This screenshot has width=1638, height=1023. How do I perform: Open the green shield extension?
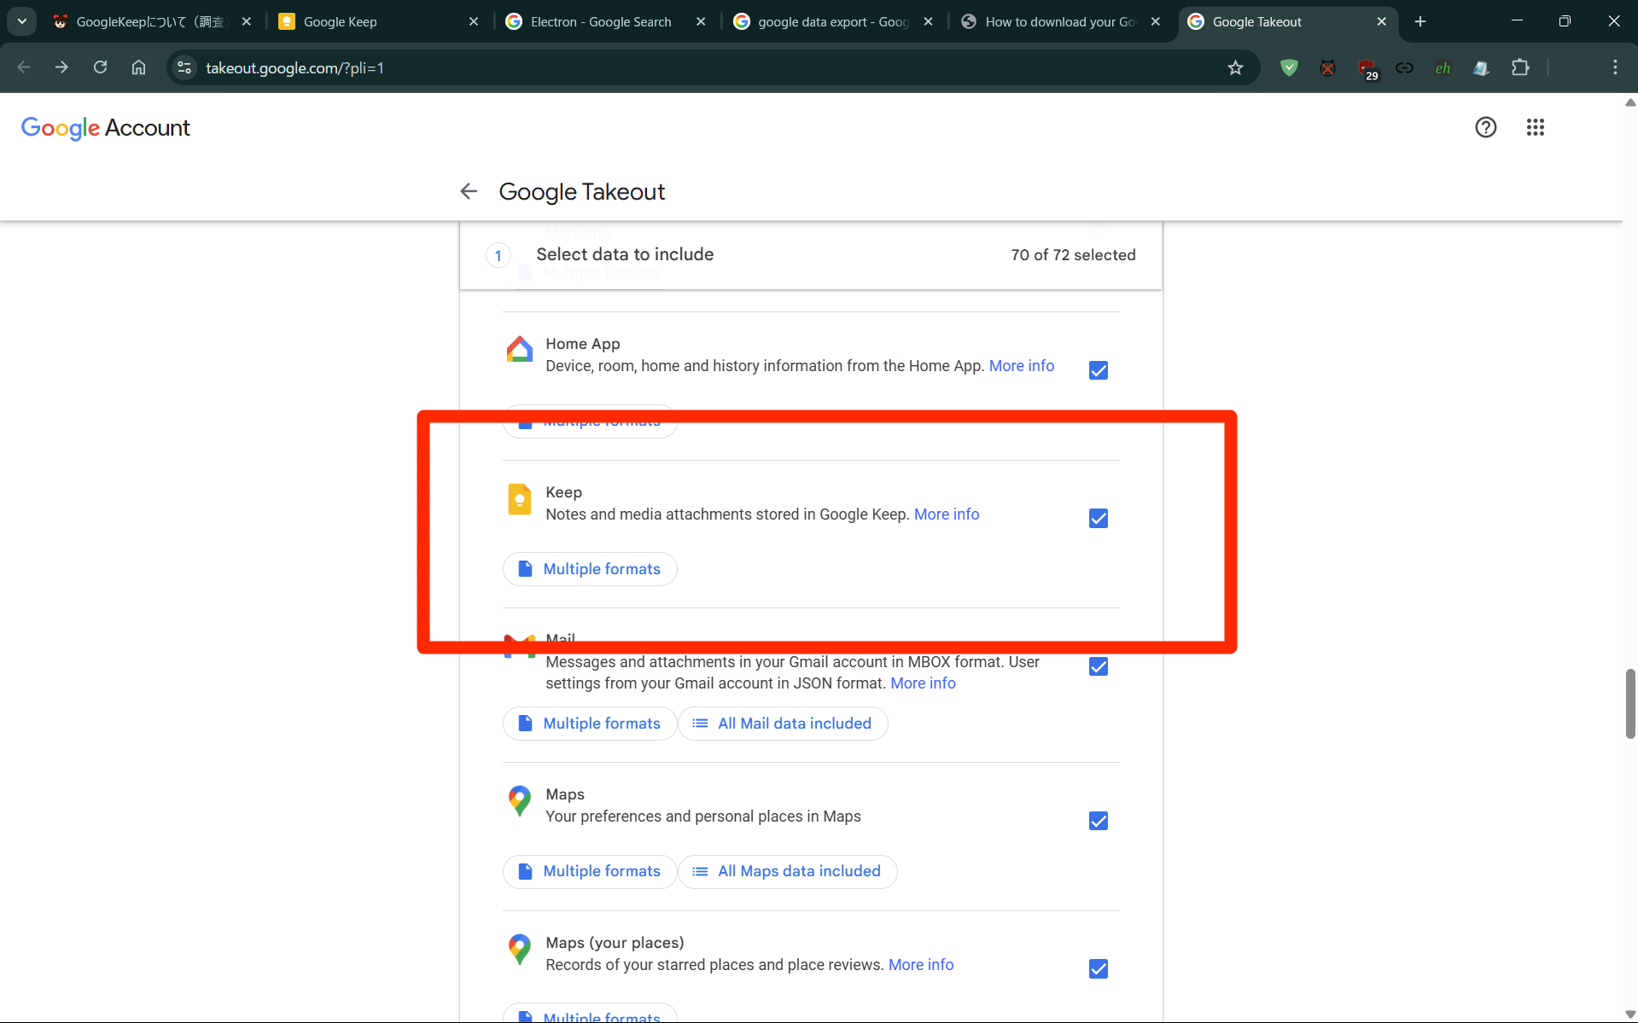(x=1289, y=67)
